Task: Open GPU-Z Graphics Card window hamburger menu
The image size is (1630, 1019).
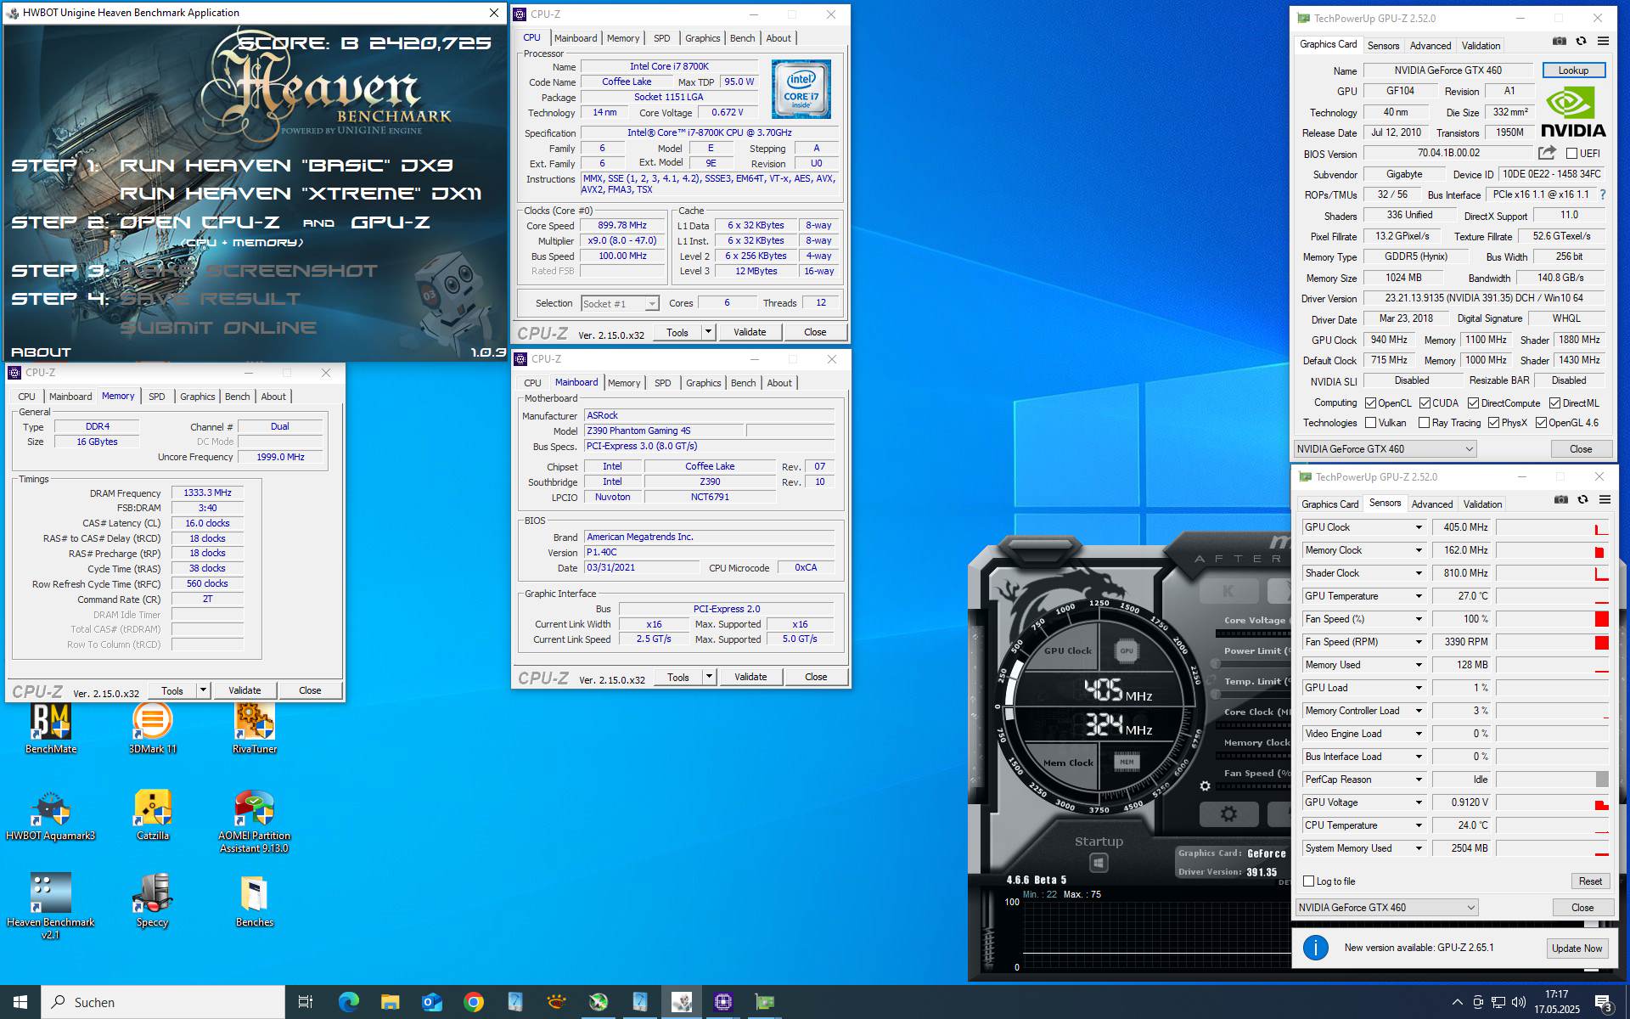Action: (1603, 41)
